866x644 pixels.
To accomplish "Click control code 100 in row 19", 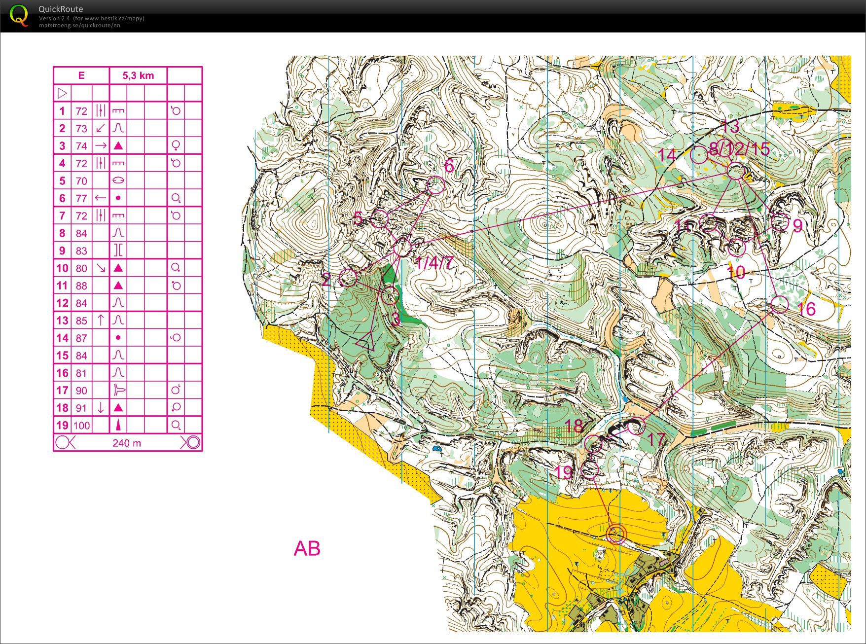I will coord(82,426).
